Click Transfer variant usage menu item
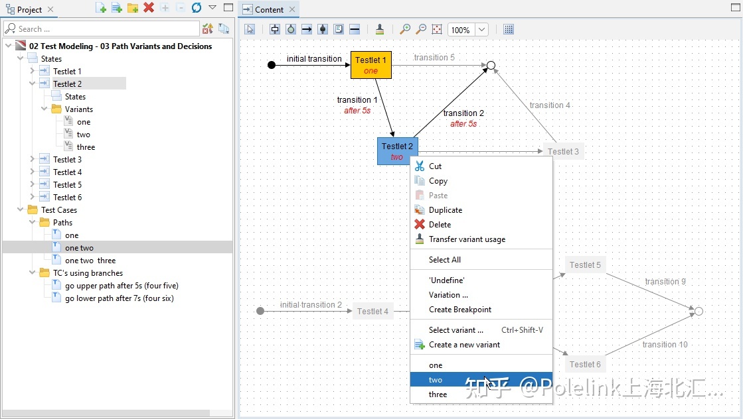 click(481, 239)
